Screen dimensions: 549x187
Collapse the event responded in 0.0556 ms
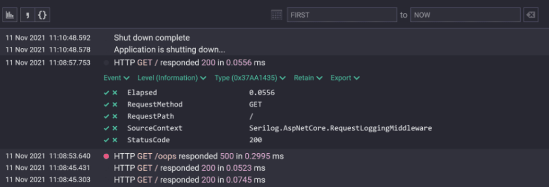(x=189, y=63)
